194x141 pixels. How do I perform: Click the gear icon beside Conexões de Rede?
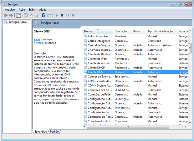(x=85, y=94)
